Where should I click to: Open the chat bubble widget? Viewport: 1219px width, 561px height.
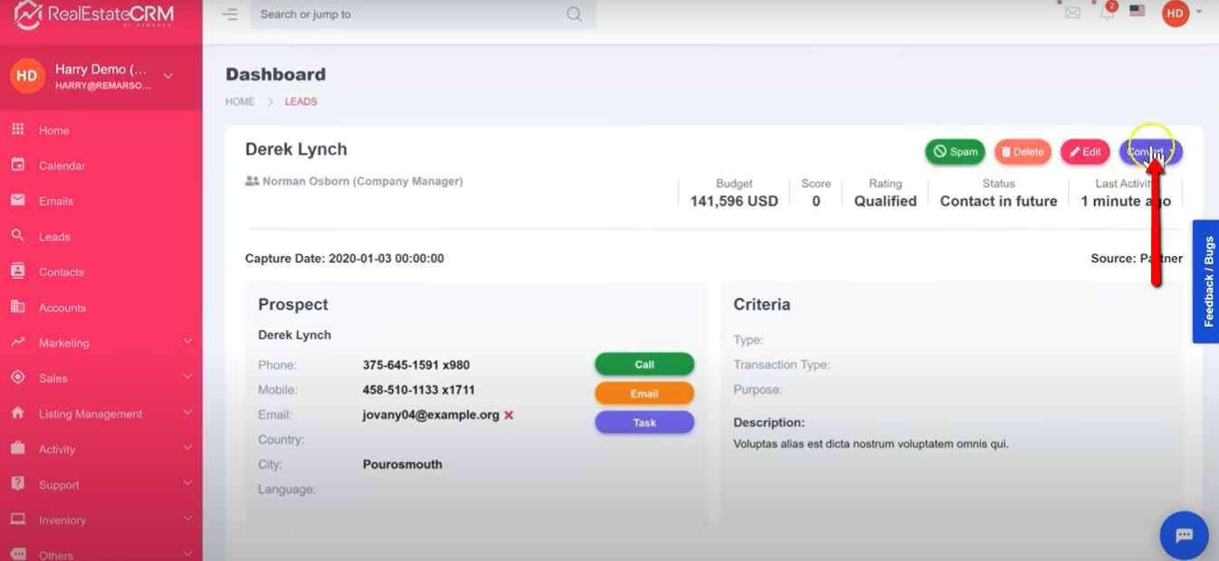pyautogui.click(x=1184, y=536)
